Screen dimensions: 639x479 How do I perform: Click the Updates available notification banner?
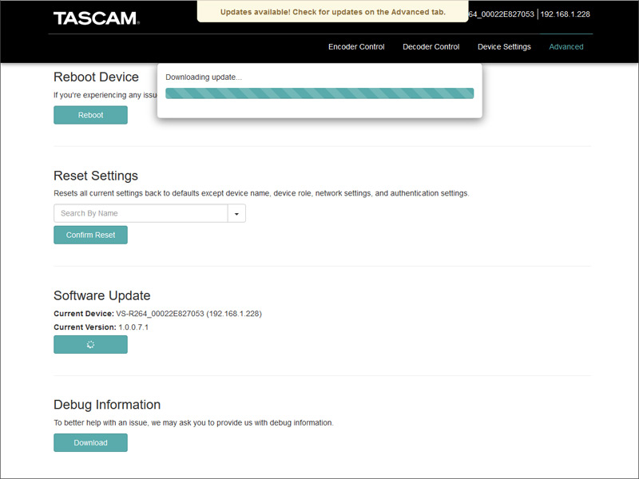coord(332,12)
